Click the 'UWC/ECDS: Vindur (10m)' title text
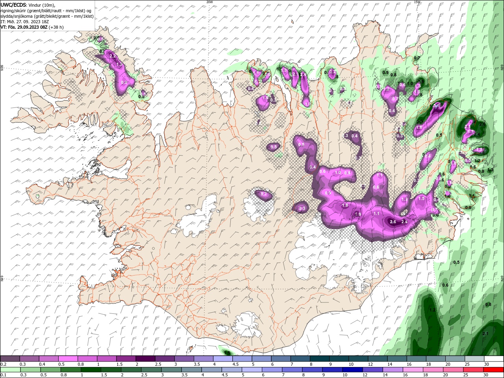Image resolution: width=504 pixels, height=378 pixels. point(28,5)
